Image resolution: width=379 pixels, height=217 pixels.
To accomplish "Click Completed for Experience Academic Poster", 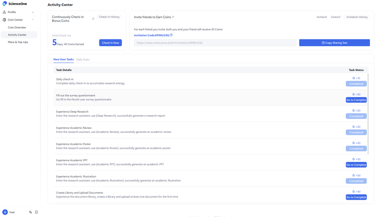I will point(356,149).
